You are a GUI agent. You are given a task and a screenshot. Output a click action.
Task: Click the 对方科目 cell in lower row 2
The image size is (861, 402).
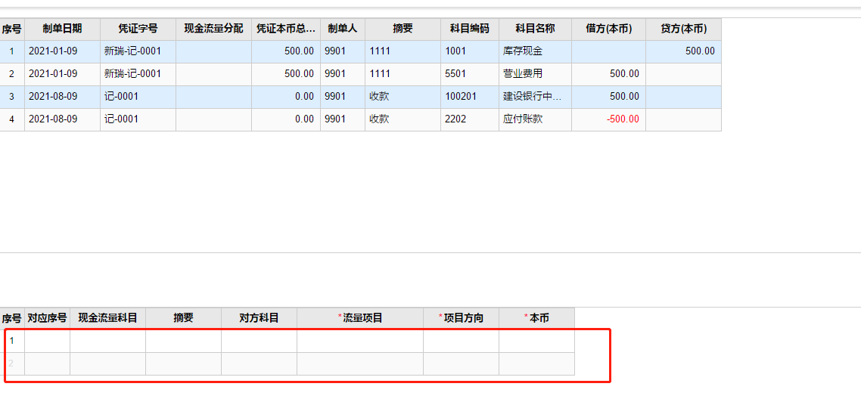pyautogui.click(x=259, y=363)
